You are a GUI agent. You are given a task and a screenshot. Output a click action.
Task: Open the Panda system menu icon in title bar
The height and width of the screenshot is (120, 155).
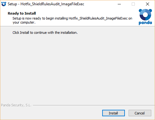[4, 4]
